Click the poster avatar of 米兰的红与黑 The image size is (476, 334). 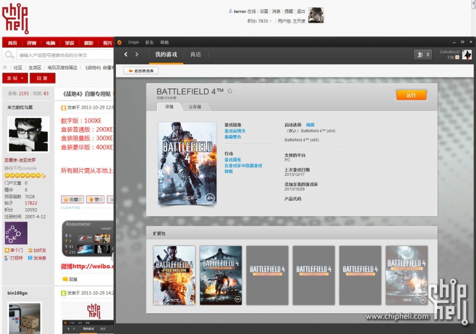click(28, 134)
